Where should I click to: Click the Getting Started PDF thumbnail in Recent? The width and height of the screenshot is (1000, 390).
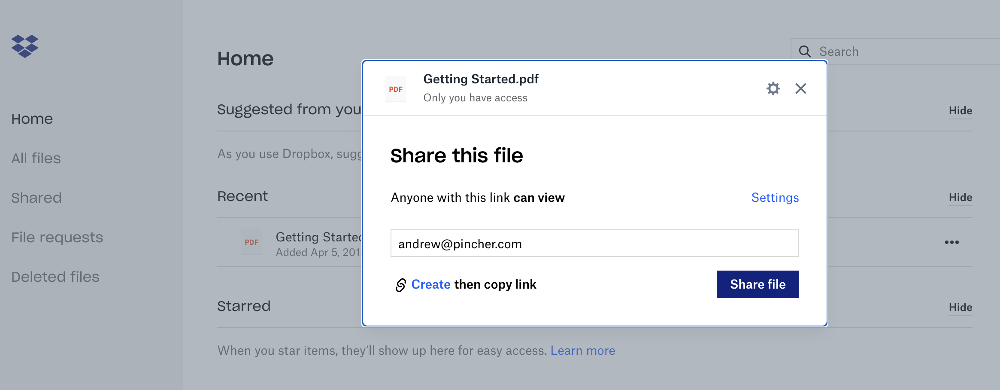click(252, 242)
